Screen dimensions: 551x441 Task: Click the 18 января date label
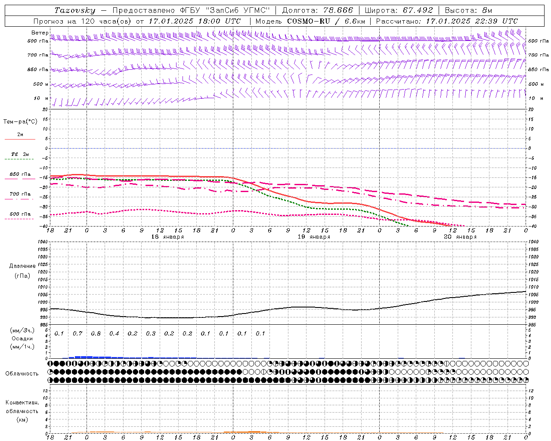(x=167, y=237)
